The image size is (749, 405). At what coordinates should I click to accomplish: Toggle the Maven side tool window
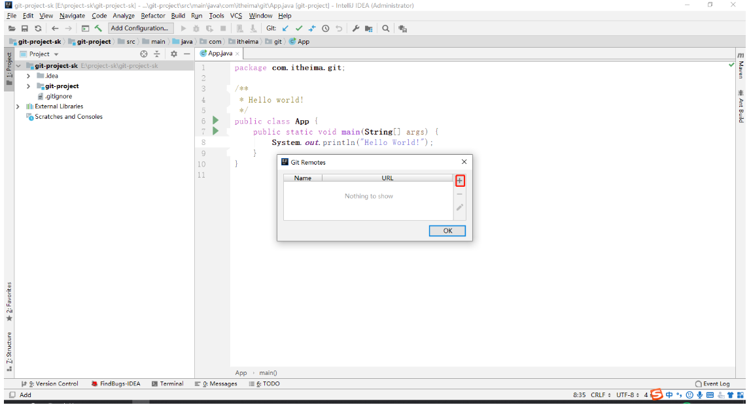click(x=741, y=65)
